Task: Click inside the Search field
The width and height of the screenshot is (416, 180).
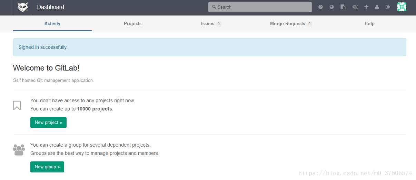Action: [x=260, y=7]
